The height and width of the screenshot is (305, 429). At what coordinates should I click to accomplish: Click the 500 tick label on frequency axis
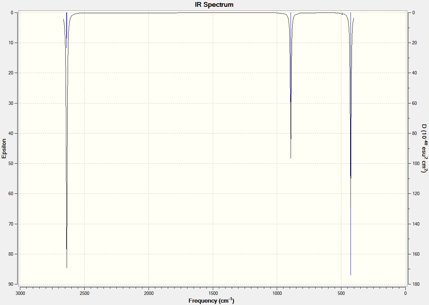[x=341, y=293]
